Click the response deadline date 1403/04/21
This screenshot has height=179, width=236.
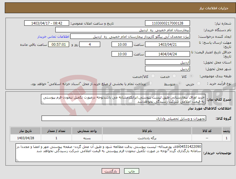click(168, 44)
